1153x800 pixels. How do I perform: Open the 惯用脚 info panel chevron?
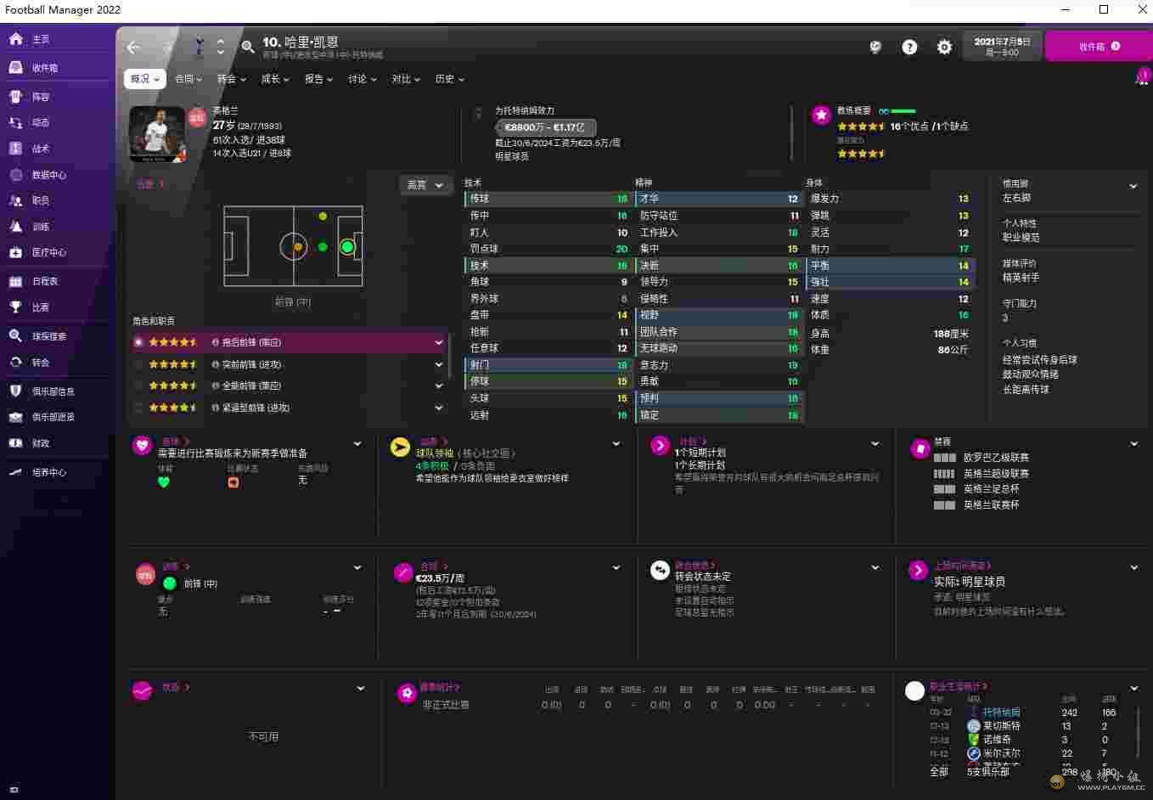[x=1133, y=186]
